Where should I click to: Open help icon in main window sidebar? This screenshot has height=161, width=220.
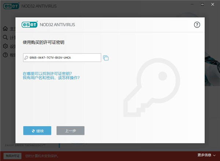[5, 55]
